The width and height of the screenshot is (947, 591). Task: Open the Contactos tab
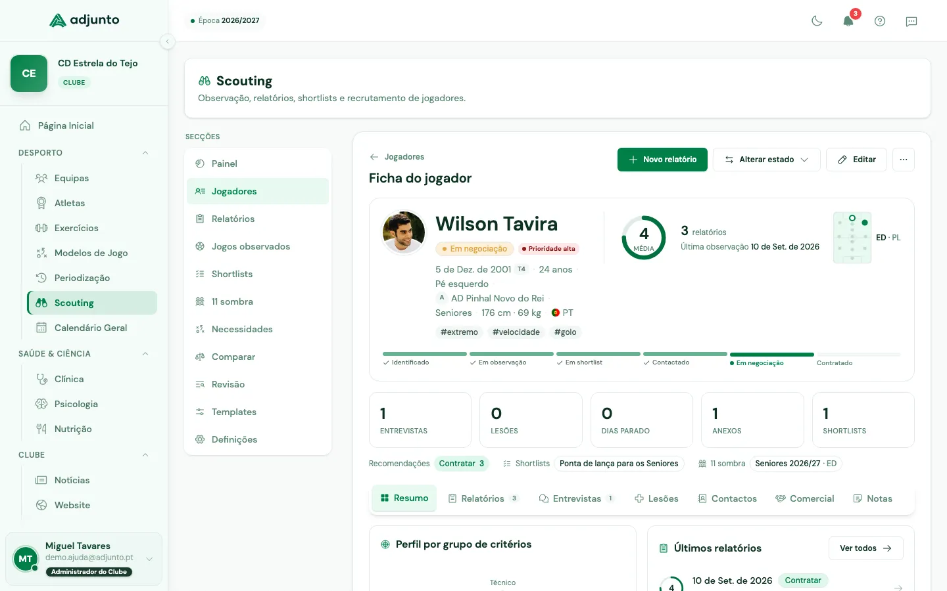[727, 498]
